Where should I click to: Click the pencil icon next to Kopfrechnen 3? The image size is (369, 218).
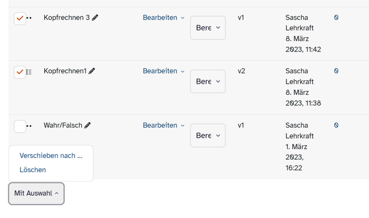click(95, 18)
